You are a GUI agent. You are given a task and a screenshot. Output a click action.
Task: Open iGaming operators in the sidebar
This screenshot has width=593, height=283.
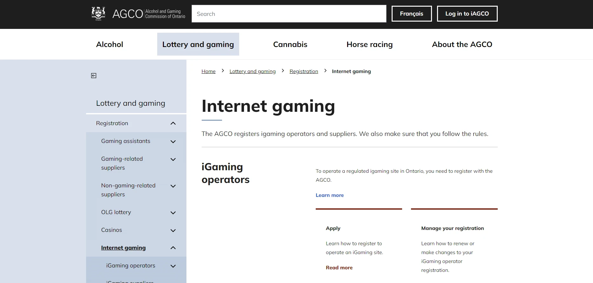click(131, 266)
